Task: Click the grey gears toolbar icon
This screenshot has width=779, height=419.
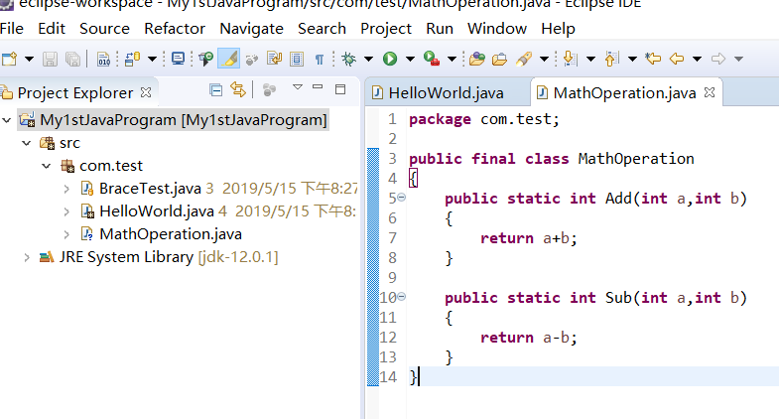Action: (x=252, y=60)
